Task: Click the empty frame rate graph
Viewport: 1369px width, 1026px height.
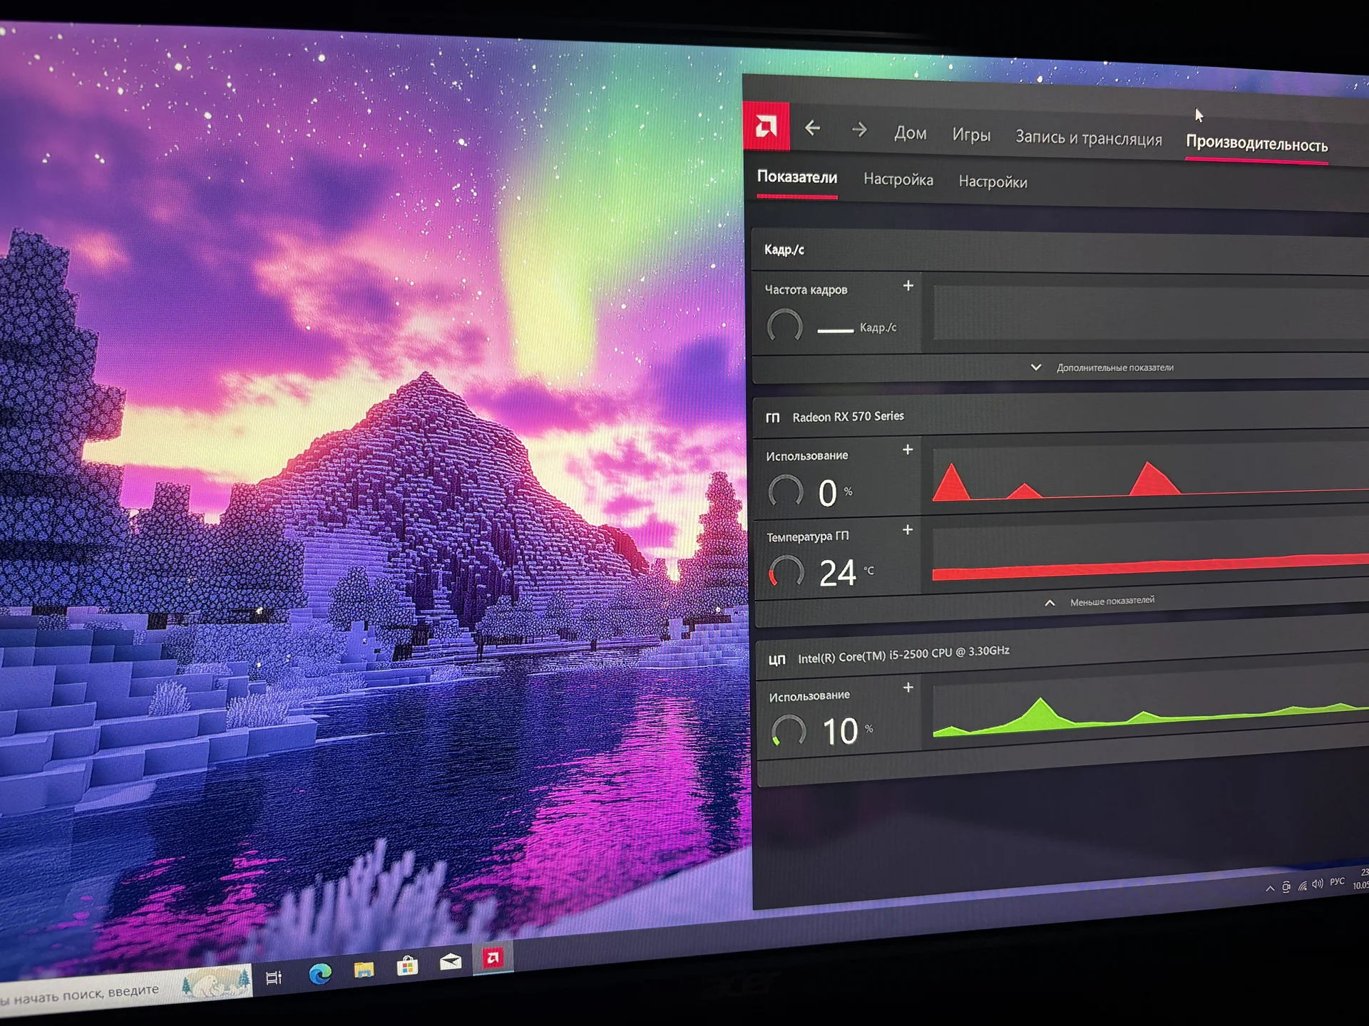Action: [x=1151, y=313]
